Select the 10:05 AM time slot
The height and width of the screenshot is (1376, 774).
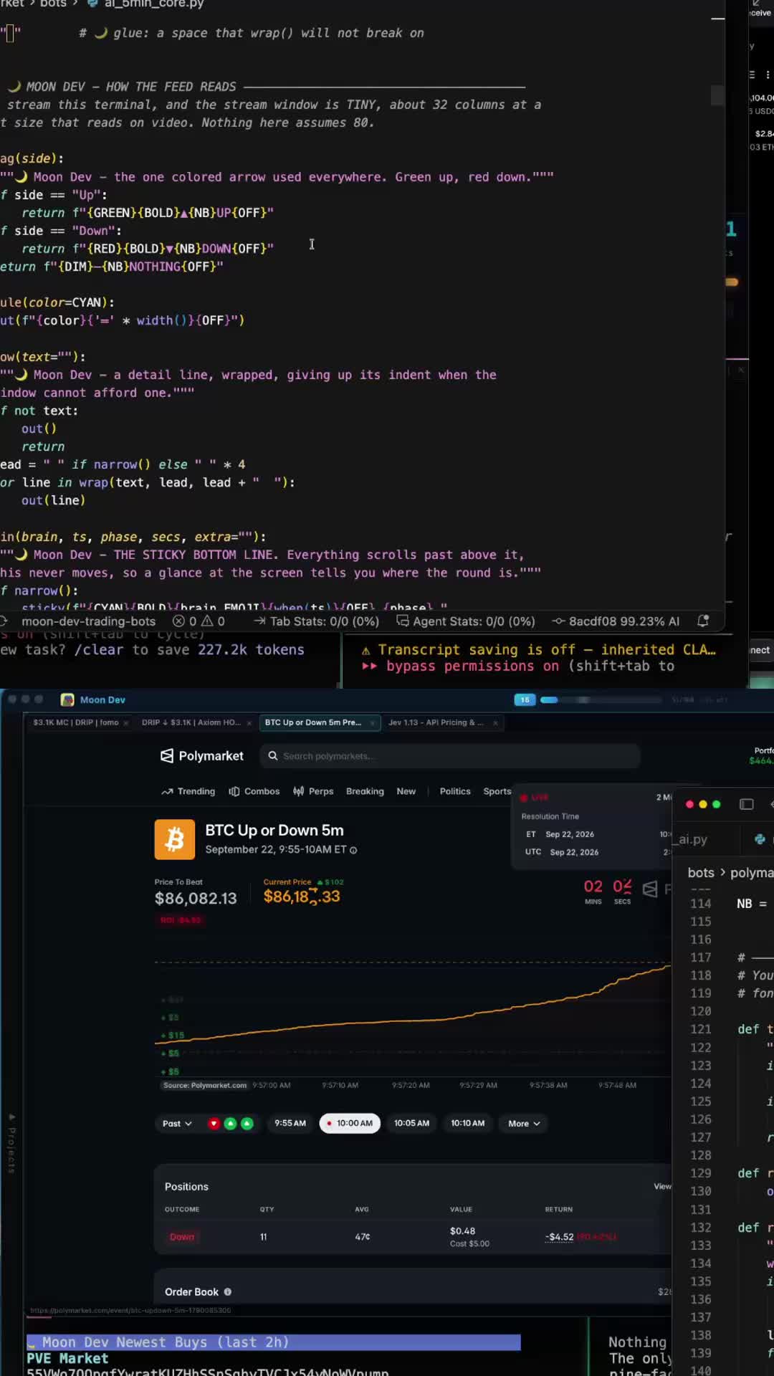click(412, 1124)
